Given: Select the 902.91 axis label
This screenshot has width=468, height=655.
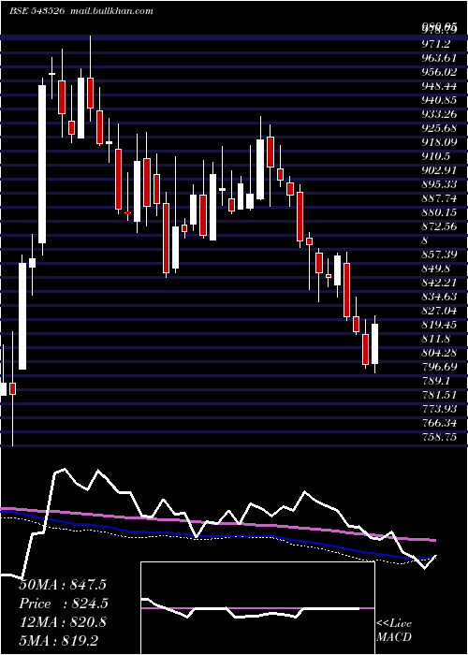Looking at the screenshot, I should point(439,170).
